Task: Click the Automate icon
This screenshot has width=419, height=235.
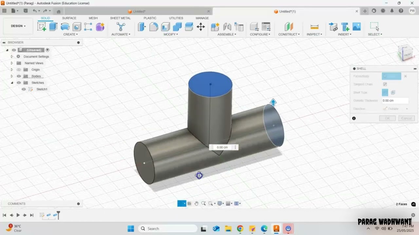Action: 121,27
